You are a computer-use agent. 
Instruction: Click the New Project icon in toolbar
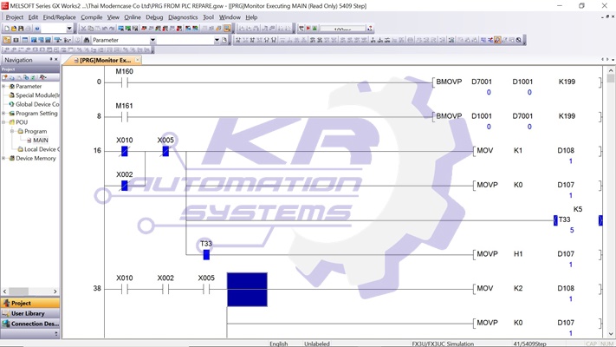pos(7,29)
